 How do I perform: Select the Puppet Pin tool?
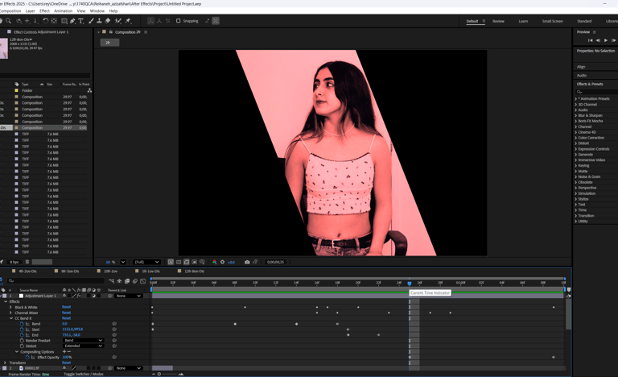pyautogui.click(x=127, y=21)
